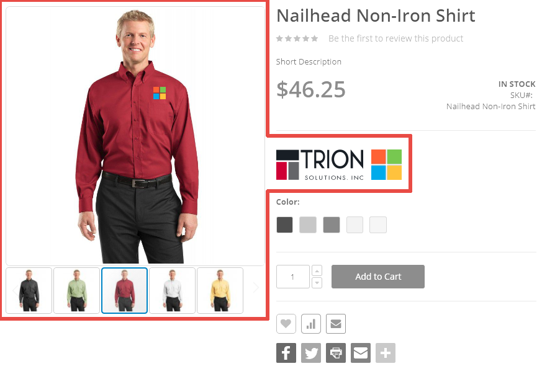Pick the medium gray third swatch

pos(331,225)
